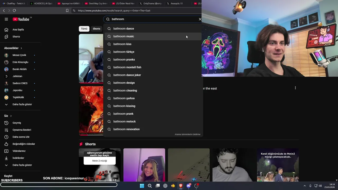Image resolution: width=338 pixels, height=190 pixels.
Task: Choose suggestion bathroom türkçe
Action: point(153,52)
